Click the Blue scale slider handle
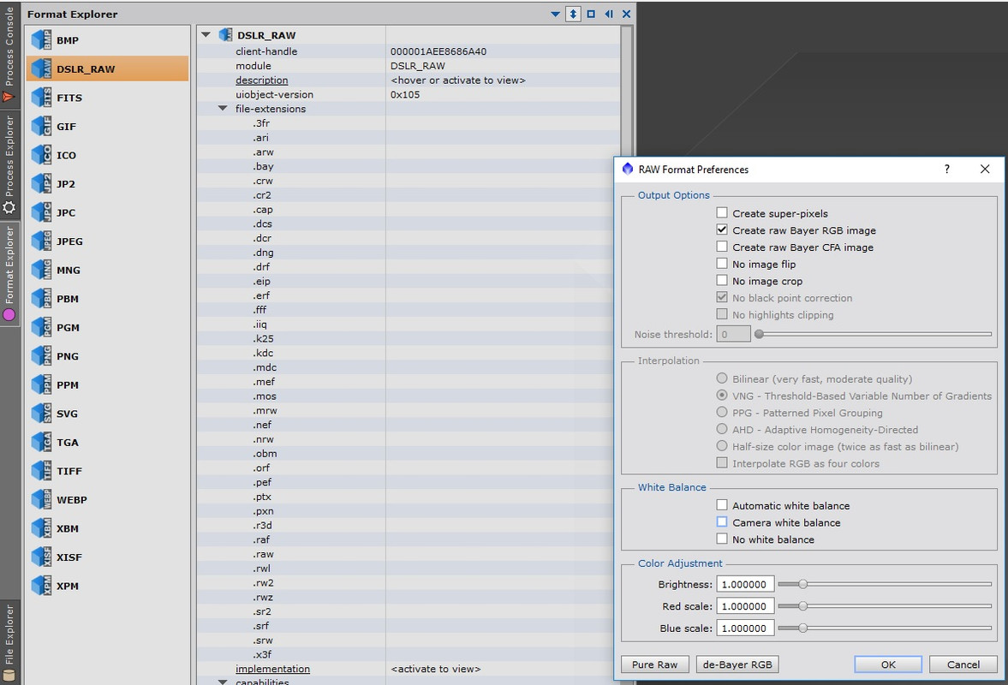Screen dimensions: 1008x685 point(802,628)
